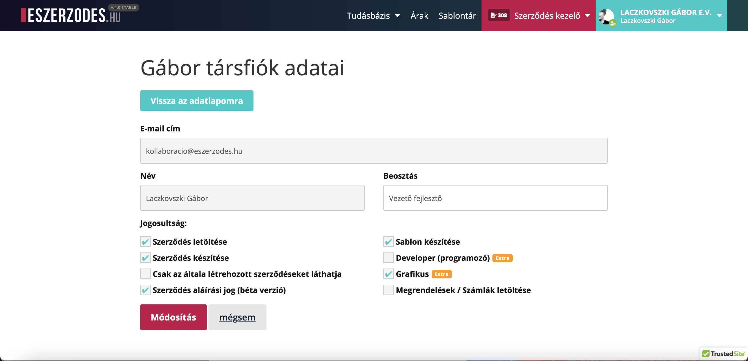The image size is (748, 361).
Task: Open the Tudásbázis dropdown menu
Action: pyautogui.click(x=373, y=15)
